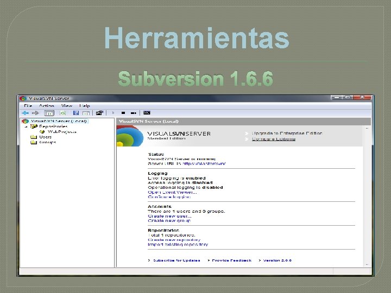Select the Repositories tree node

pyautogui.click(x=53, y=126)
